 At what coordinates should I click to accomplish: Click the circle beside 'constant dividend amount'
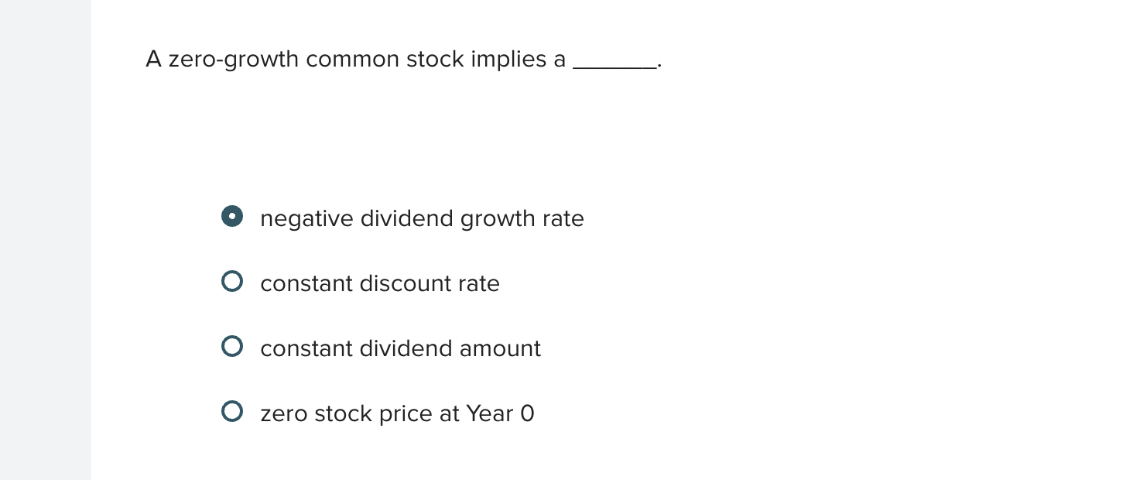coord(231,345)
